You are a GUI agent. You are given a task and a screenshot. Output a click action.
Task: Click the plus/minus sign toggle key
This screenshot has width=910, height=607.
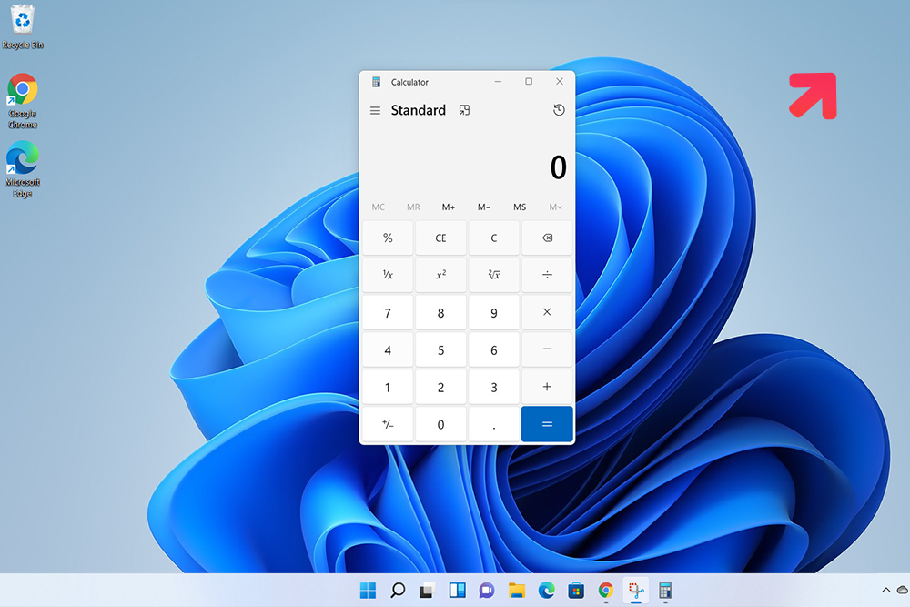[x=388, y=424]
